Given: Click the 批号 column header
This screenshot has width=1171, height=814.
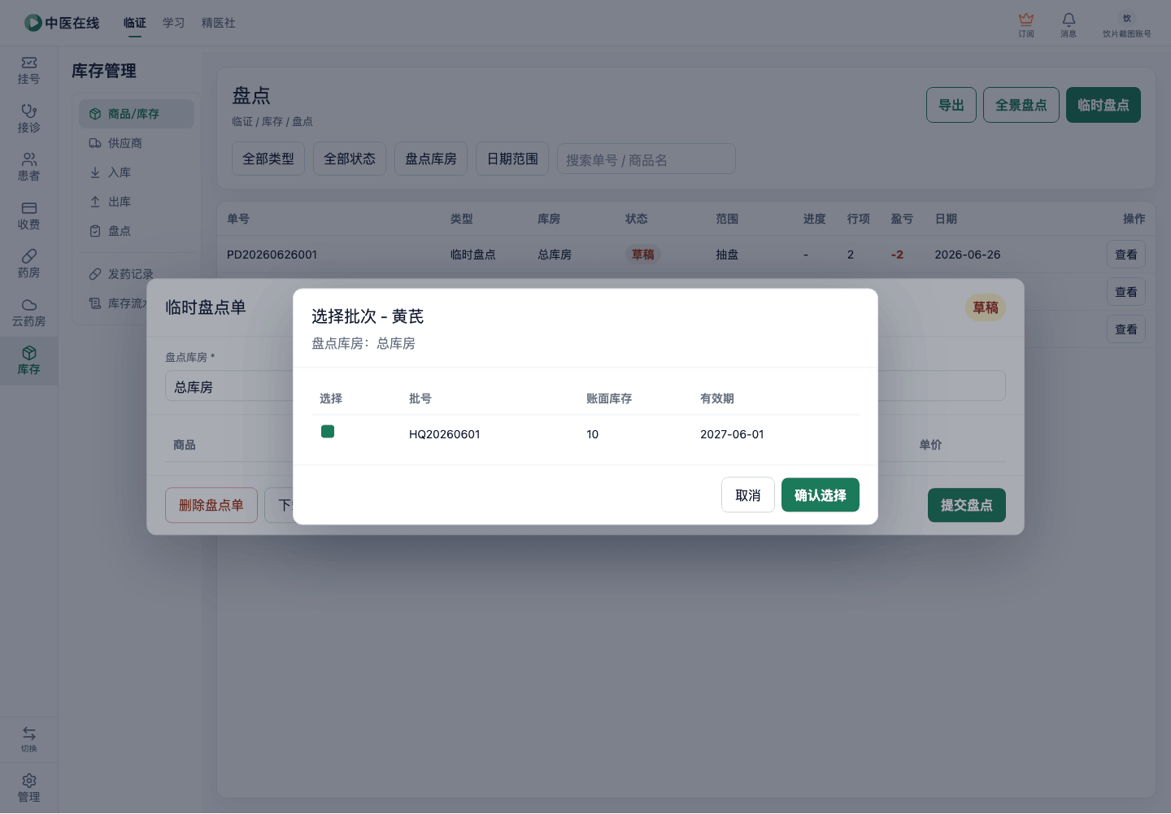Looking at the screenshot, I should (420, 398).
